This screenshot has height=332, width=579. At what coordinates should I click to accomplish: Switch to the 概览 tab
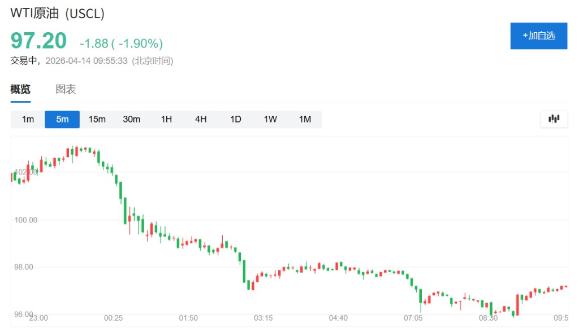click(20, 89)
